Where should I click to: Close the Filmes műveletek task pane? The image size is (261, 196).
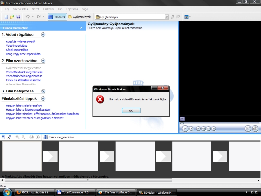pyautogui.click(x=81, y=28)
